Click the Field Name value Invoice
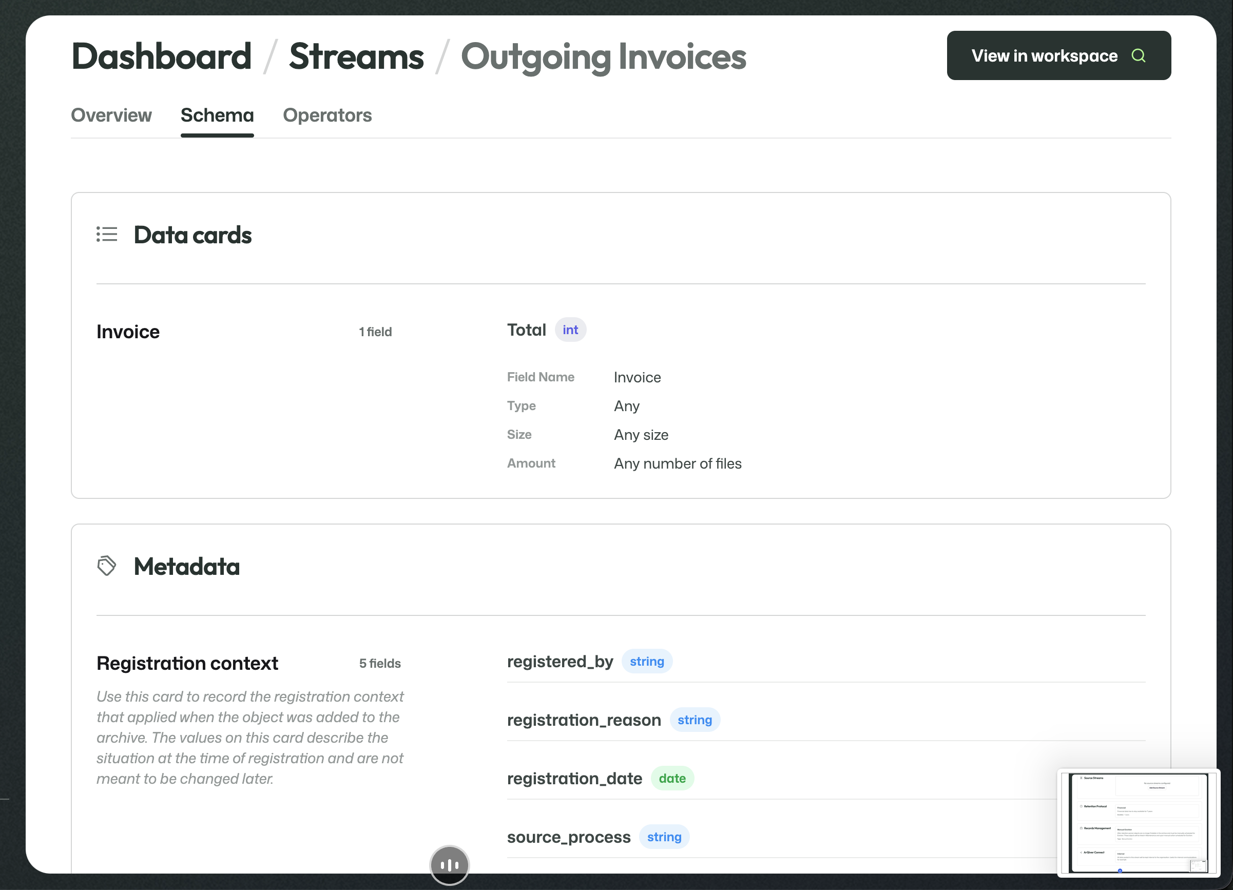1233x890 pixels. pos(637,377)
